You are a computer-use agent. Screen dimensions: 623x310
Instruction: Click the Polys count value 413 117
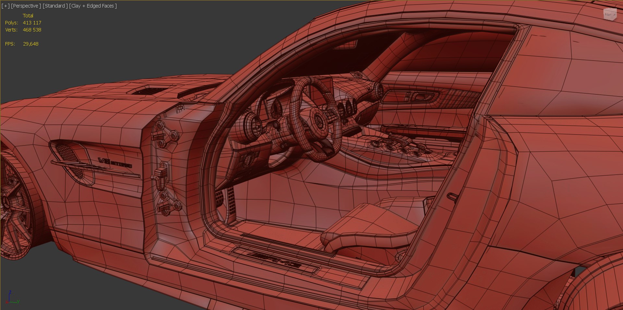(x=32, y=23)
